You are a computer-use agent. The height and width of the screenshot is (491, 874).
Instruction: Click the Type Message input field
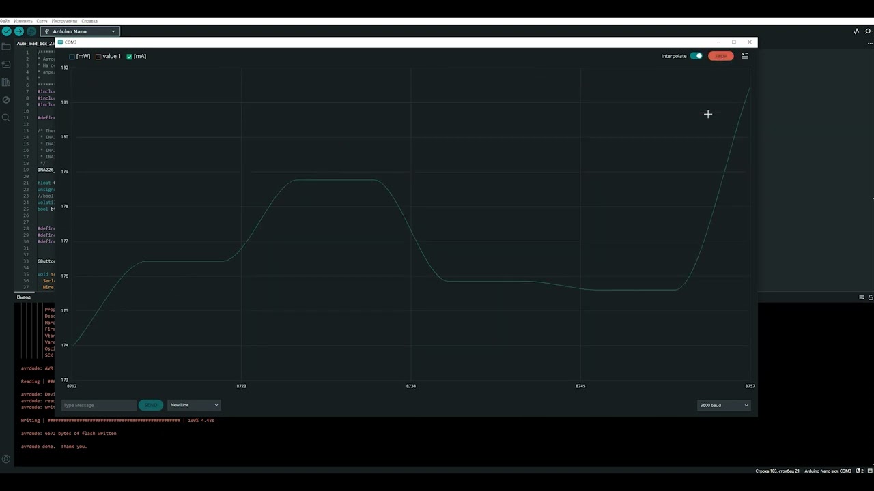99,405
